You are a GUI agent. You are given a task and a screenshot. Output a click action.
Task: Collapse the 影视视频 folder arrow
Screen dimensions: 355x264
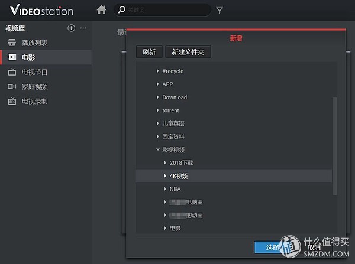point(158,149)
